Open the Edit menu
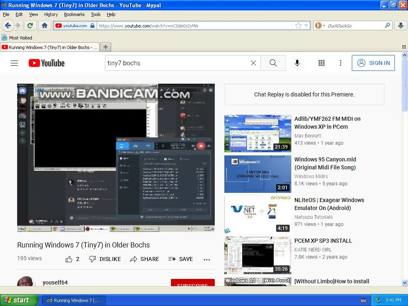Viewport: 408px width, 306px height. pos(19,14)
